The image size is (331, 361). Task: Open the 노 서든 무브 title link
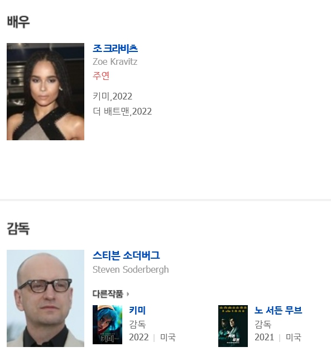[x=278, y=310]
